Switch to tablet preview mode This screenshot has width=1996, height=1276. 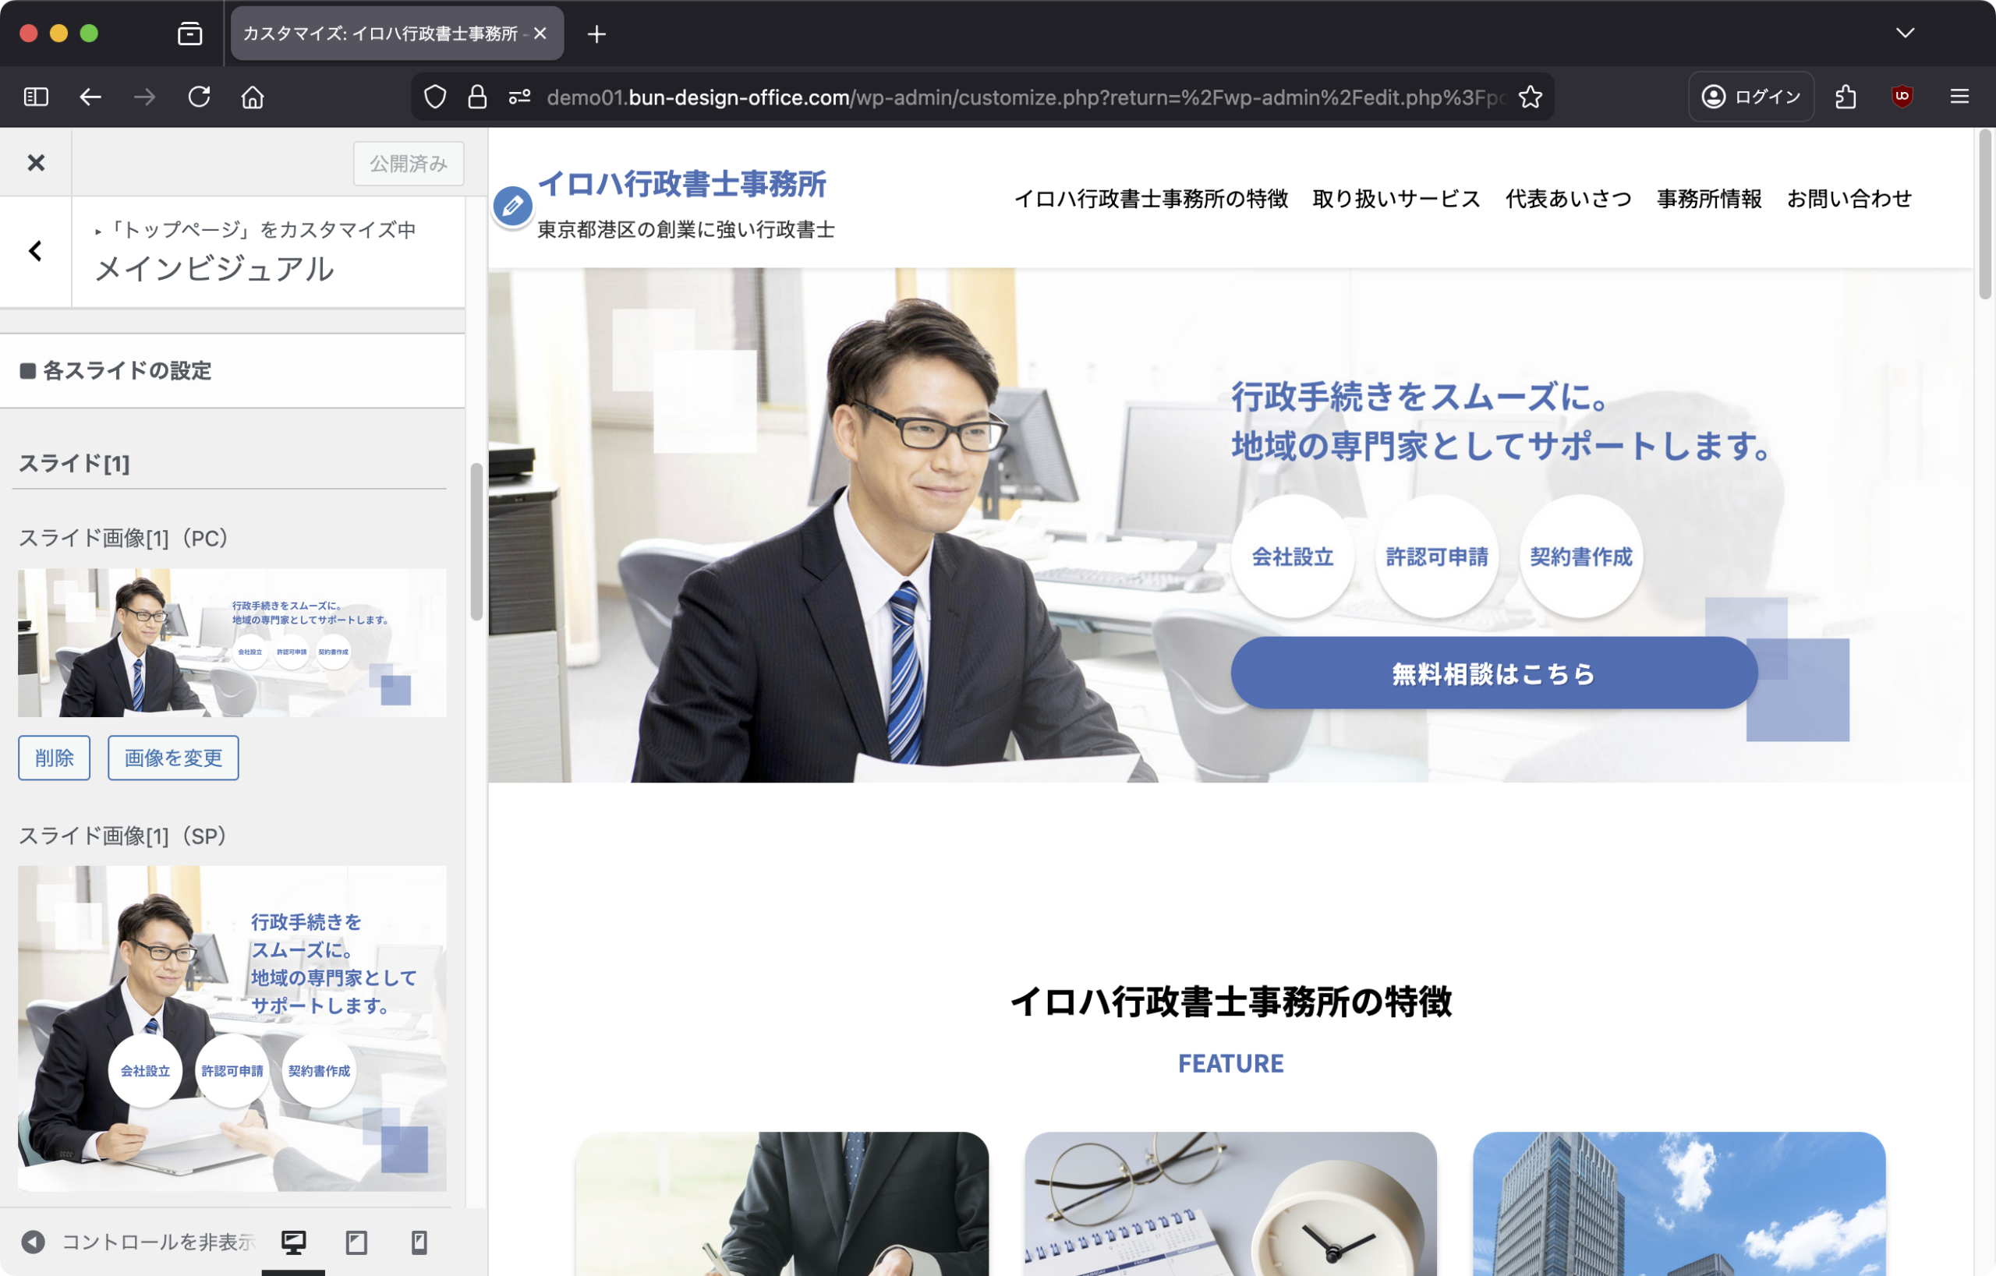pos(356,1241)
